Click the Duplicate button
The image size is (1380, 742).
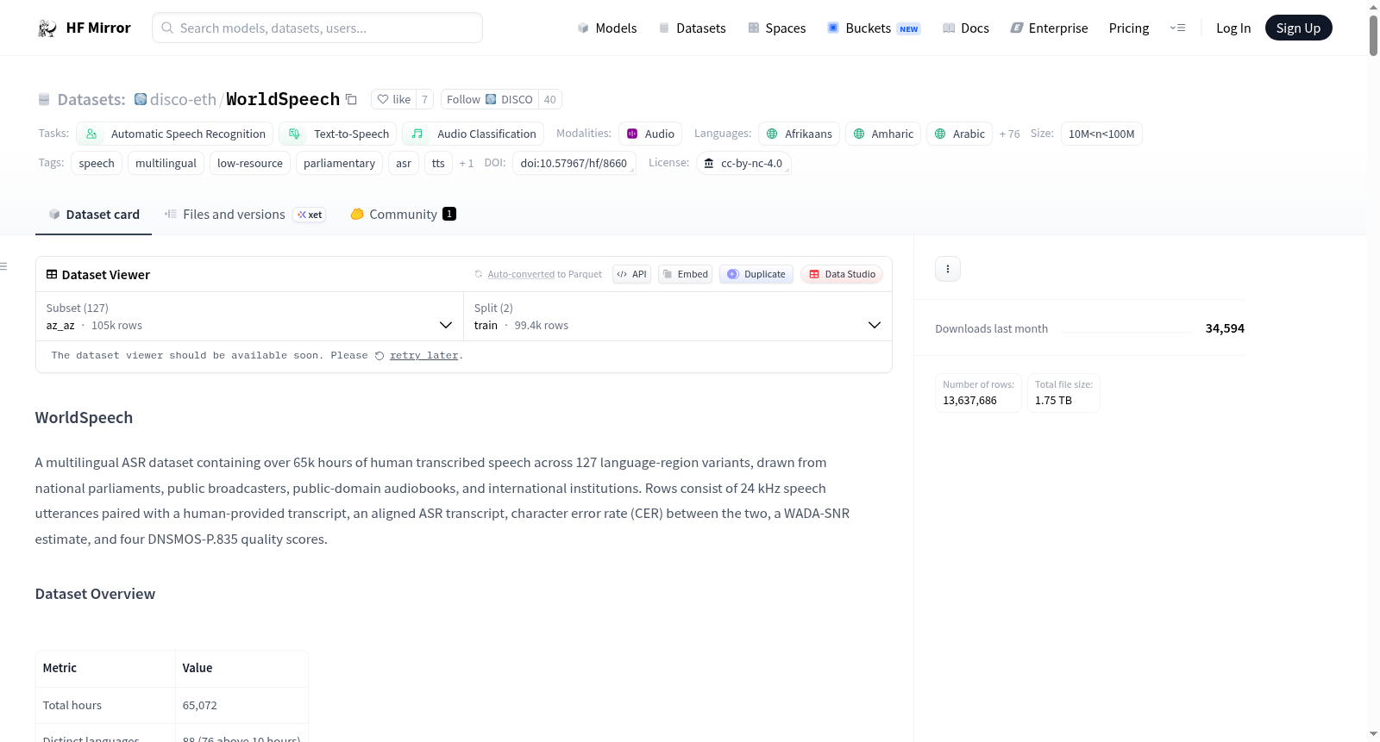coord(756,274)
